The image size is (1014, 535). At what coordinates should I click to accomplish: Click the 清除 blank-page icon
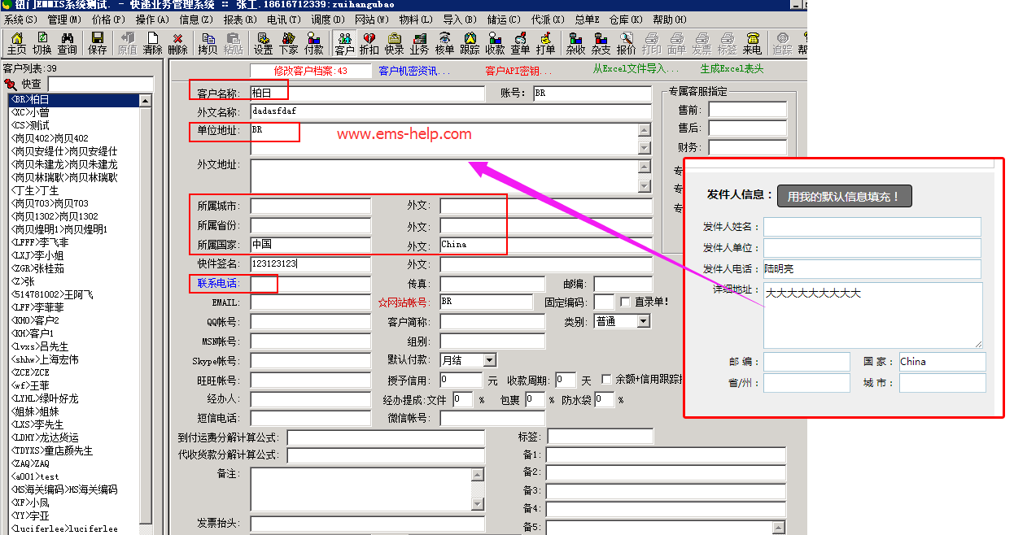(153, 44)
